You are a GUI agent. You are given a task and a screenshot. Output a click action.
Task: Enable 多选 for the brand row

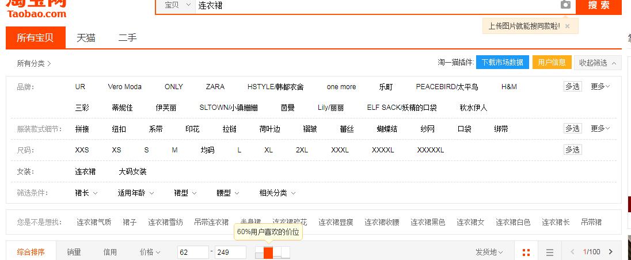click(573, 86)
